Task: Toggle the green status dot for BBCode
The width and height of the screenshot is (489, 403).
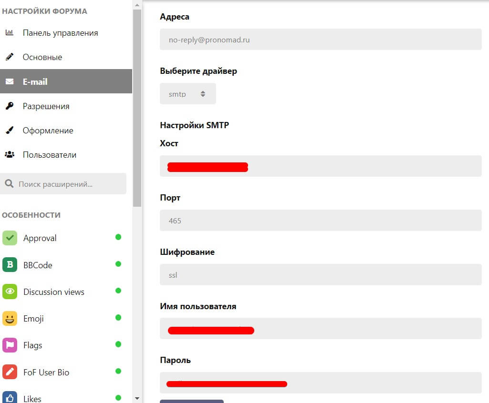Action: click(118, 264)
